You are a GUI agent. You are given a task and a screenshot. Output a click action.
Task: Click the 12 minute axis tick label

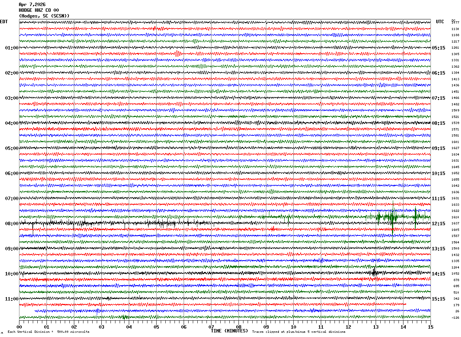coord(348,327)
